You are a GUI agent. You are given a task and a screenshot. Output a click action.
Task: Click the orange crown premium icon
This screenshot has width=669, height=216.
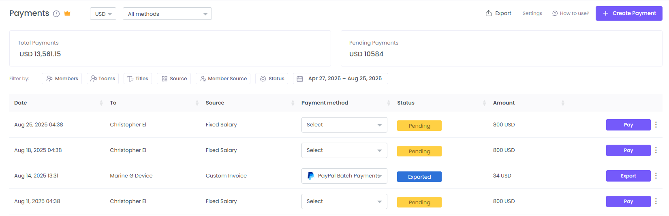coord(67,13)
